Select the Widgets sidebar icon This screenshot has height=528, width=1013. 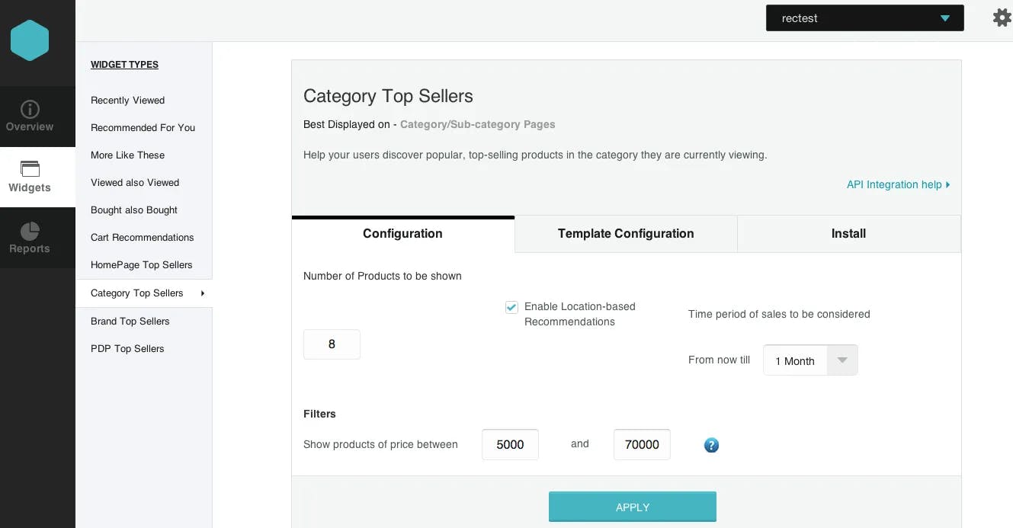[30, 168]
